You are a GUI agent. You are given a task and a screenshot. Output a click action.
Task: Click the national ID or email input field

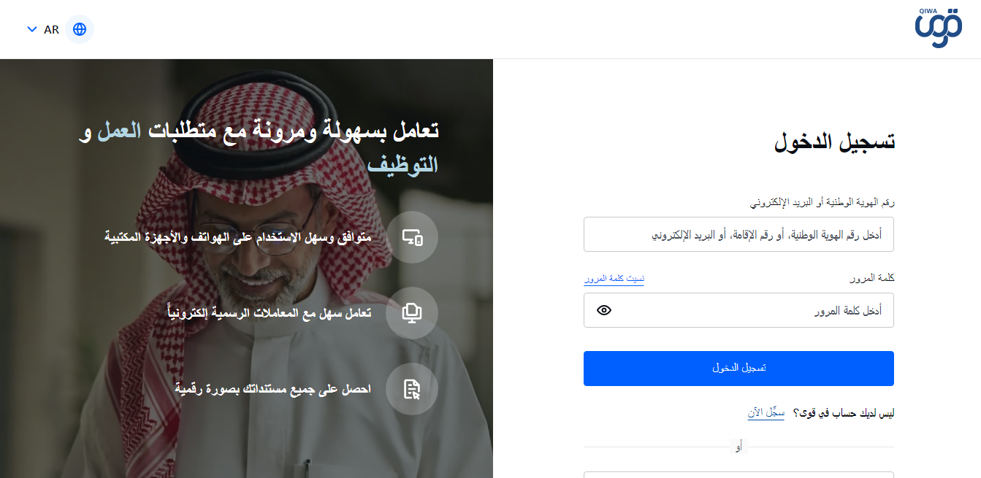coord(738,234)
